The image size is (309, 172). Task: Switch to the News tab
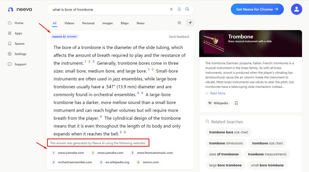(141, 23)
